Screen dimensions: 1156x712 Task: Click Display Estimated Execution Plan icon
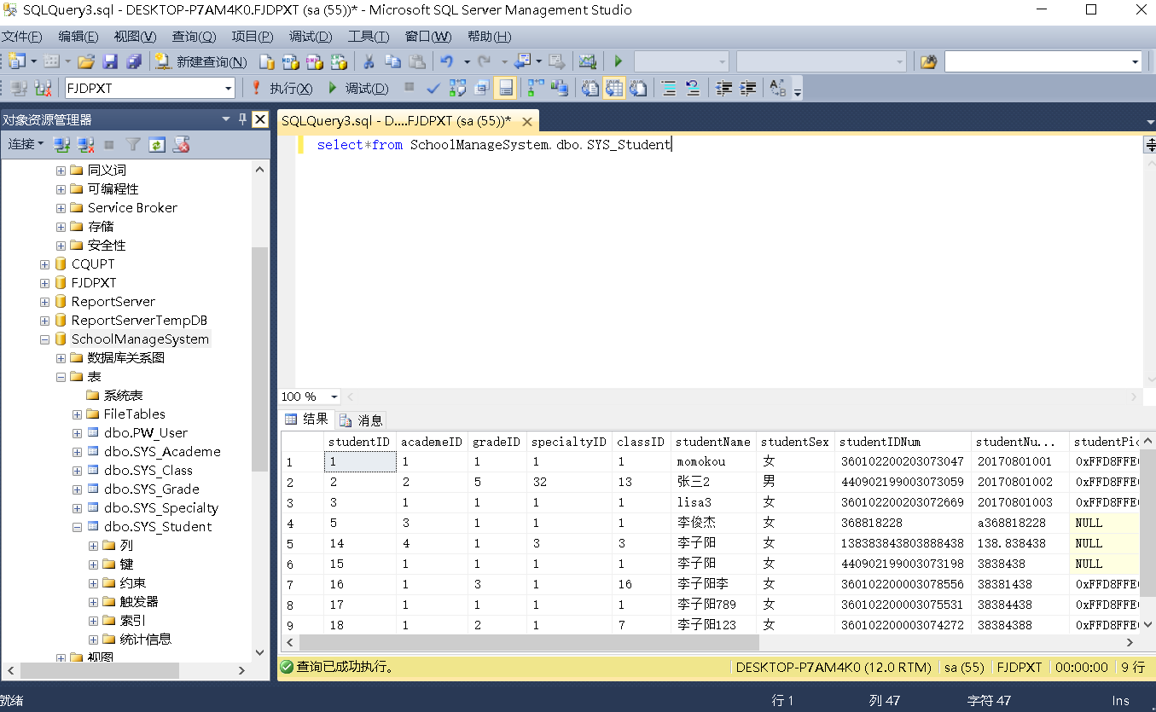pyautogui.click(x=456, y=88)
